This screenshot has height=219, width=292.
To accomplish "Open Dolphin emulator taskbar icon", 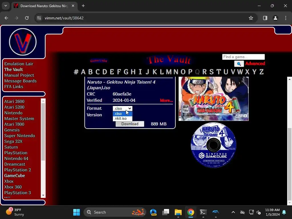I will coord(216,212).
